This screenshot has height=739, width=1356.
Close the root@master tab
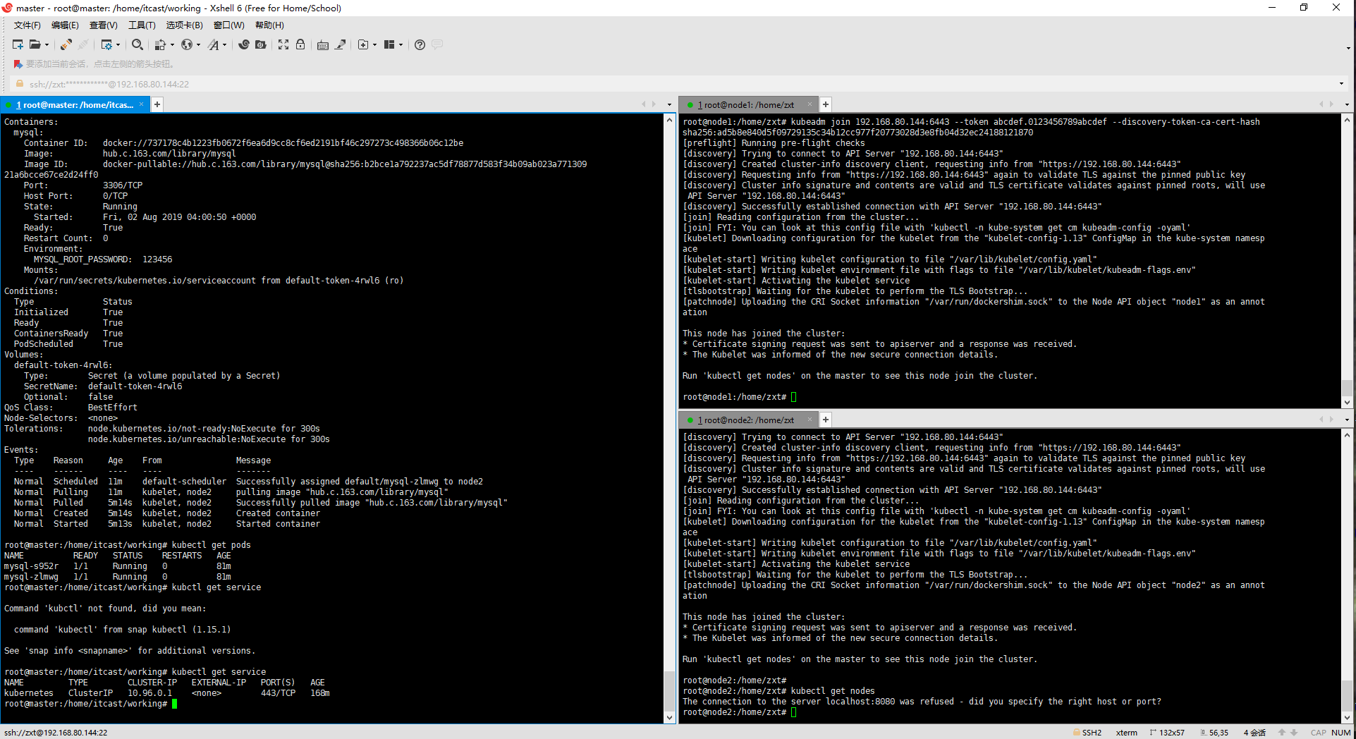click(x=141, y=104)
